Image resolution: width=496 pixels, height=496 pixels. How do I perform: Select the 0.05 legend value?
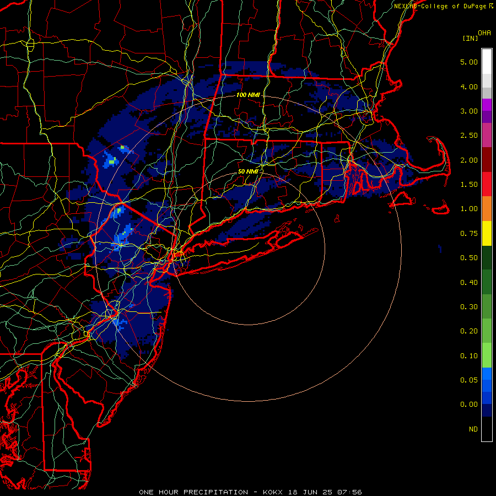click(469, 380)
